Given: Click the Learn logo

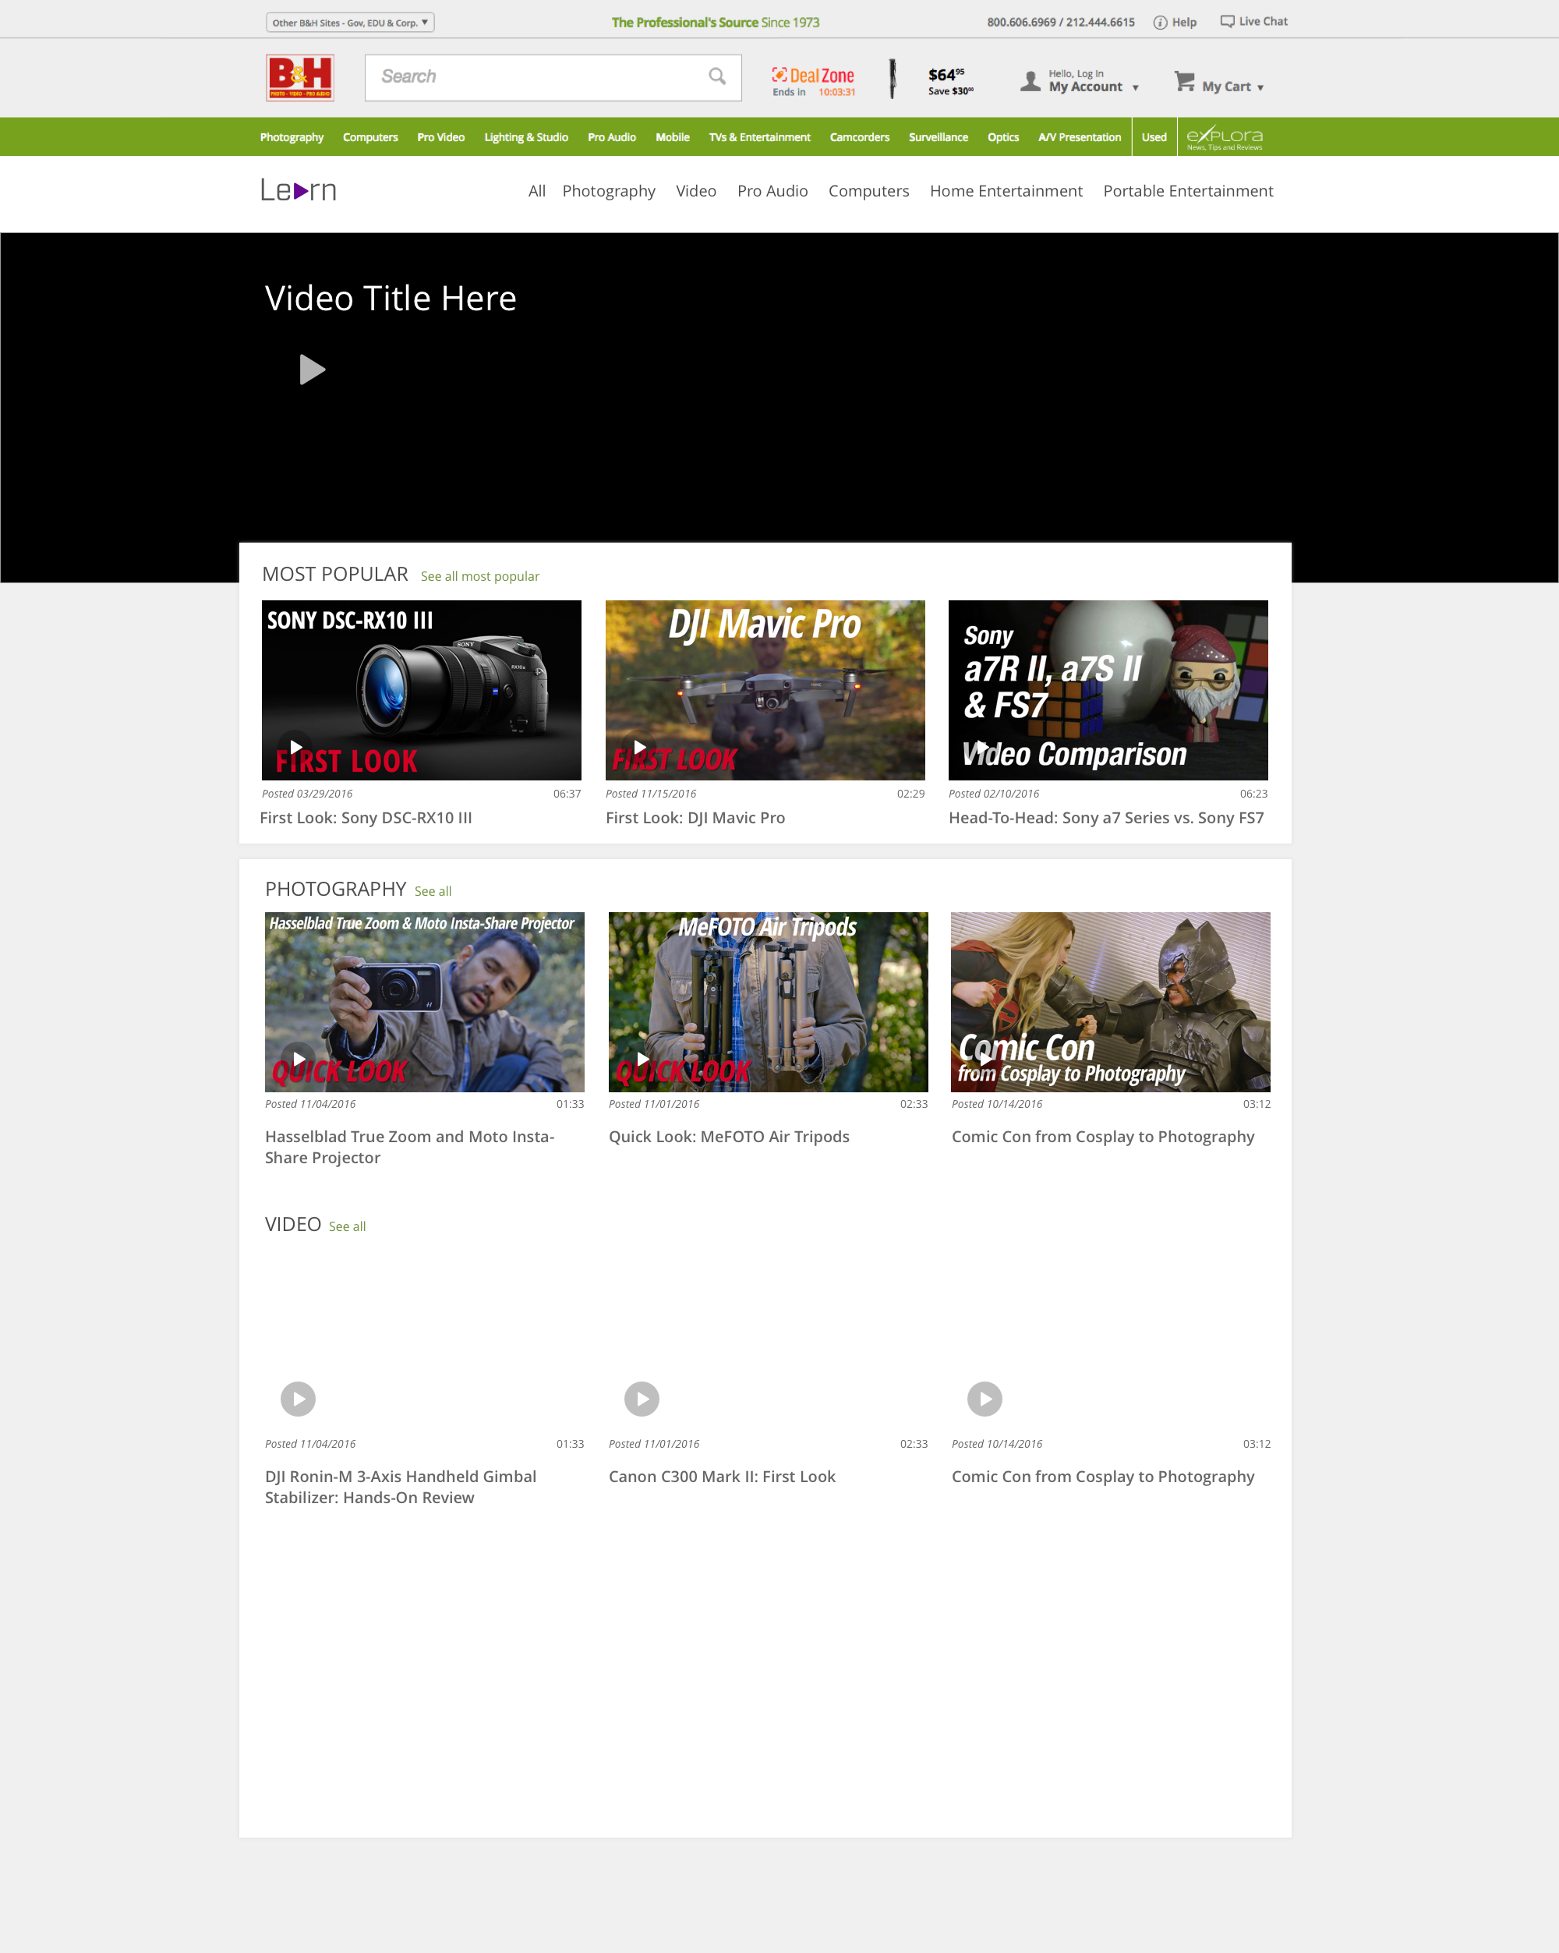Looking at the screenshot, I should point(299,190).
